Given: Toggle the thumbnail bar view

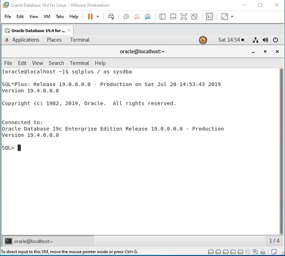Looking at the screenshot, I should 173,17.
